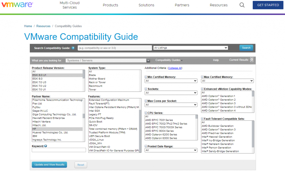Select Intel Haswell Generation FT set
This screenshot has width=285, height=172.
227,137
